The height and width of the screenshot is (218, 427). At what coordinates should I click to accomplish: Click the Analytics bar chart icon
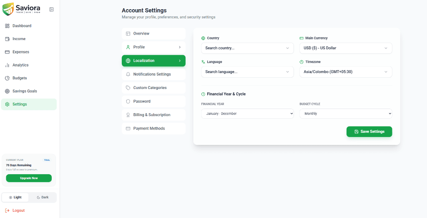pos(8,65)
